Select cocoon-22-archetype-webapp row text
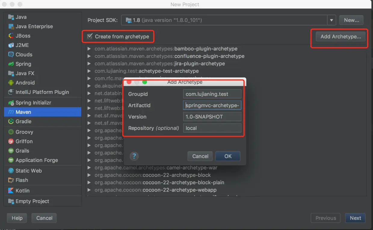The image size is (373, 230). [x=156, y=190]
